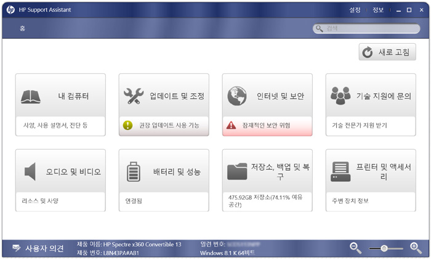Image resolution: width=431 pixels, height=259 pixels.
Task: Click the folder icon for 저장소, 백업 및 복구
Action: [237, 171]
